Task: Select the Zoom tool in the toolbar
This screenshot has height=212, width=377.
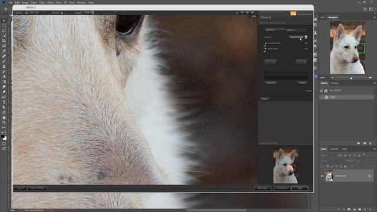Action: 4,122
